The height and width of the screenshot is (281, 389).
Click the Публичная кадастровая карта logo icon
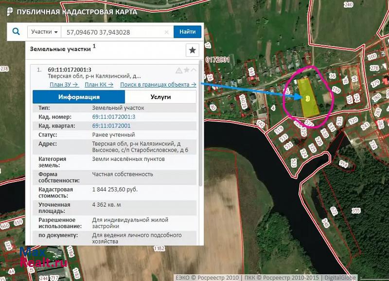point(10,11)
